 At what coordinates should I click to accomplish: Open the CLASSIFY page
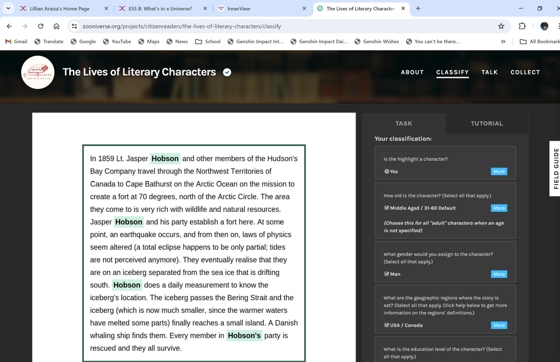pos(452,72)
